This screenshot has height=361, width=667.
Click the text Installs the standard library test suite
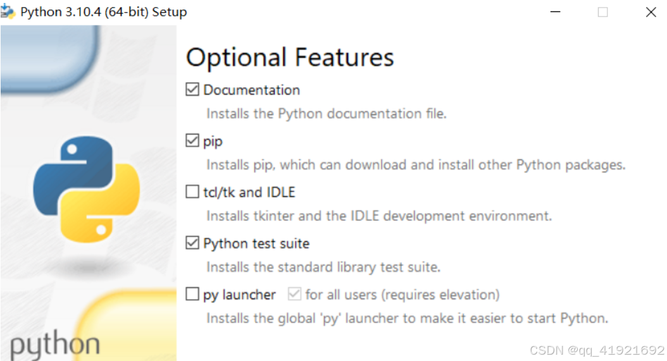tap(323, 267)
